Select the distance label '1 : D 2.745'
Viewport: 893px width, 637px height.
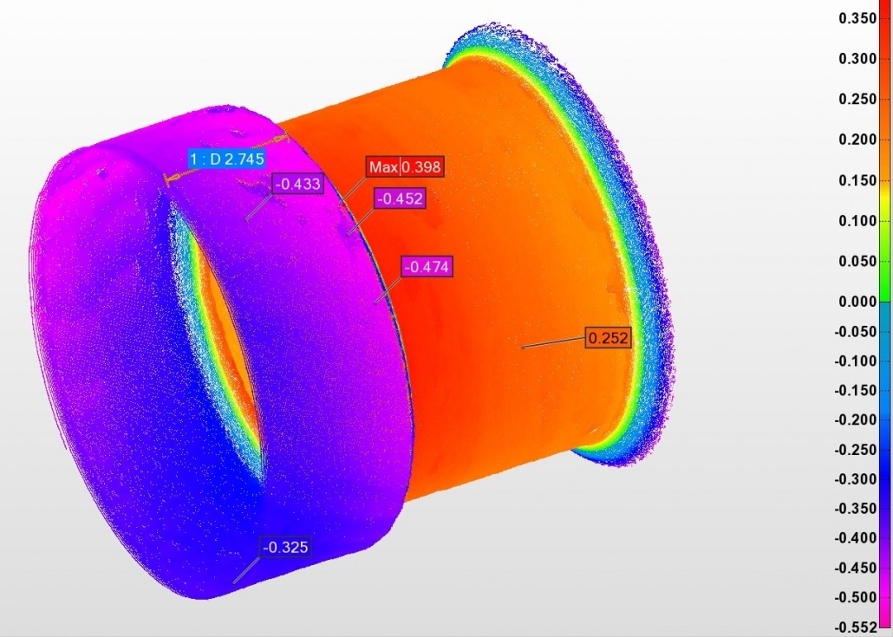point(226,159)
